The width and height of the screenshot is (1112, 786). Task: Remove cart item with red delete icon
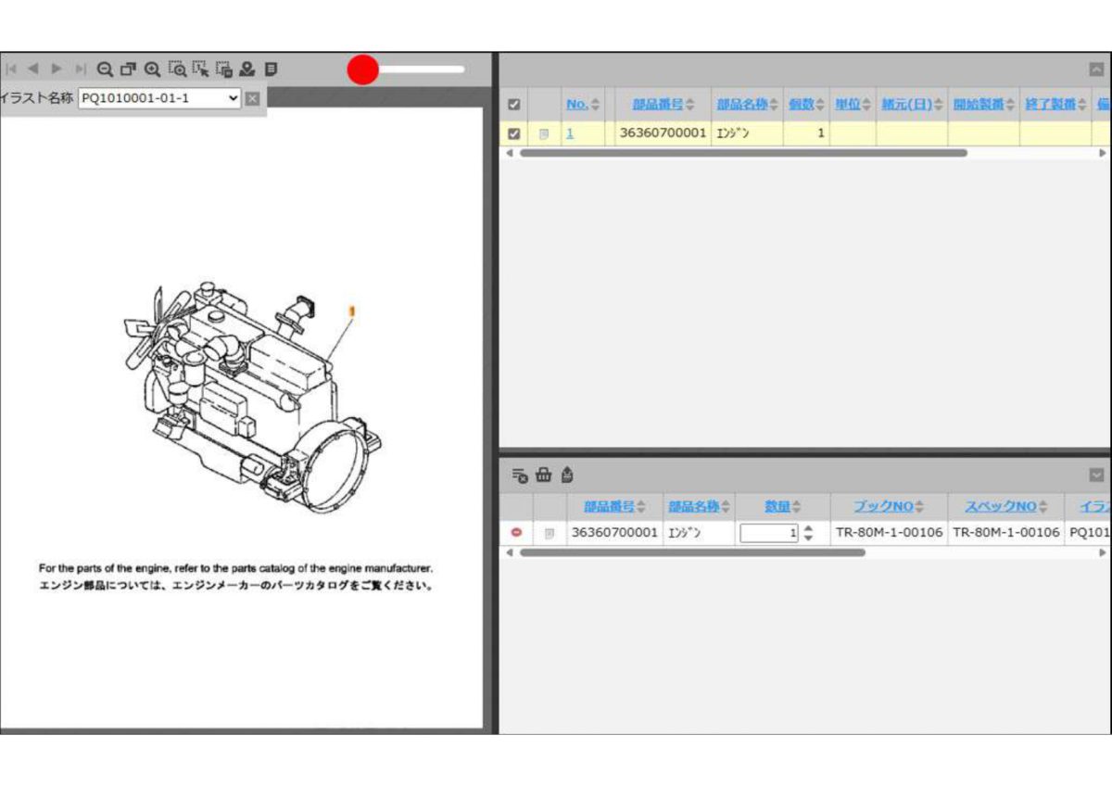(x=516, y=533)
